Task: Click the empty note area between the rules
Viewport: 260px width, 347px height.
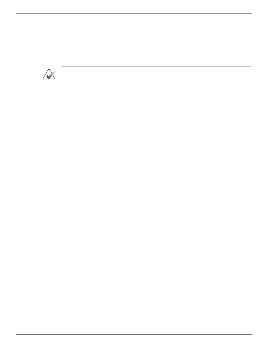Action: tap(156, 83)
